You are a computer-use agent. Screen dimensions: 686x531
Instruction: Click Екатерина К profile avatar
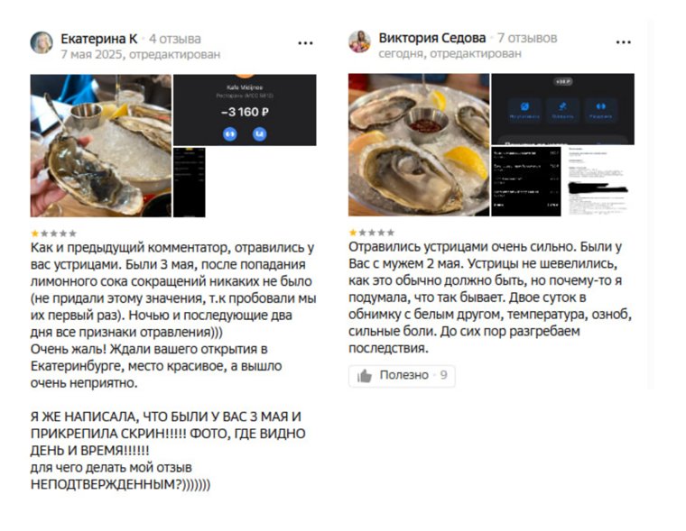point(42,43)
